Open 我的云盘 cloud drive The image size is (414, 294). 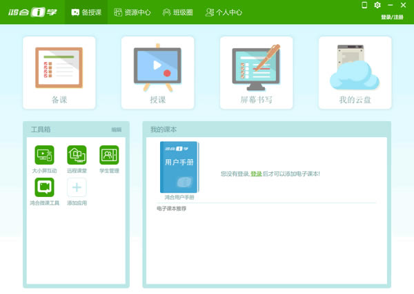[x=355, y=72]
